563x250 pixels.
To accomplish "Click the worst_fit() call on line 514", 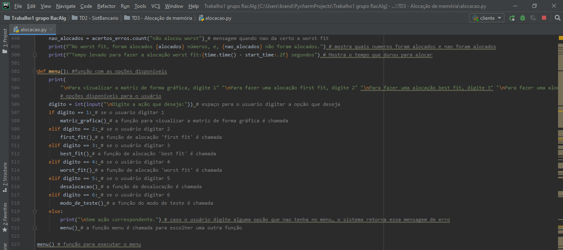I will 76,170.
